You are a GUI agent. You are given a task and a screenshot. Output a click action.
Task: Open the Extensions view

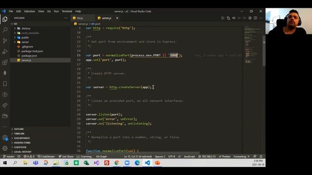5,62
